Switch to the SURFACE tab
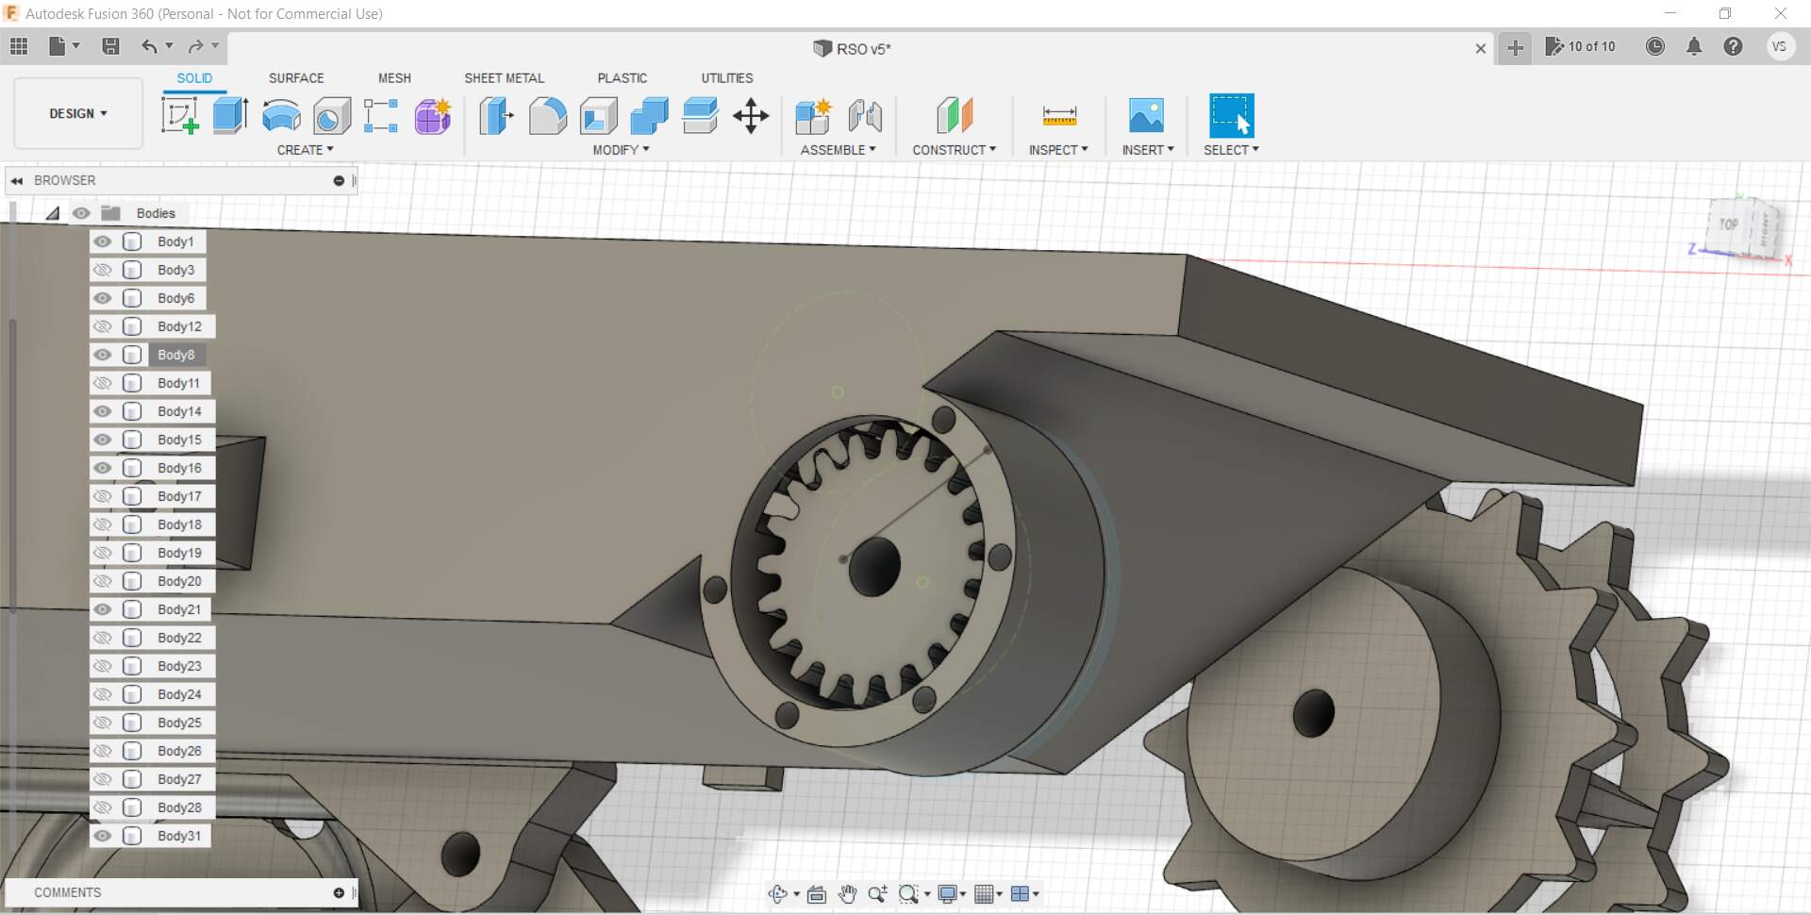 coord(295,78)
